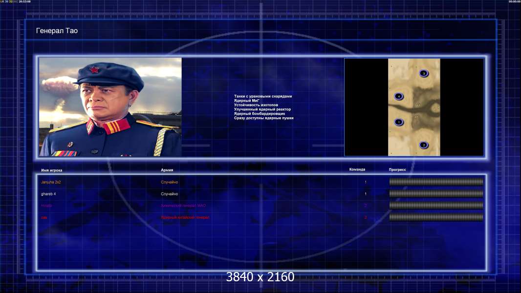Viewport: 521px width, 293px height.
Task: Click the red player name in fourth row
Action: coord(44,218)
